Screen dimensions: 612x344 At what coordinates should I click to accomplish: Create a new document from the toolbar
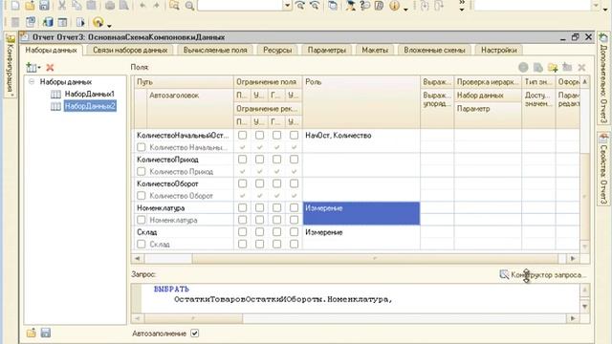pyautogui.click(x=15, y=6)
